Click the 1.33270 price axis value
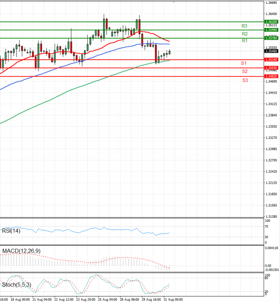 click(x=272, y=138)
